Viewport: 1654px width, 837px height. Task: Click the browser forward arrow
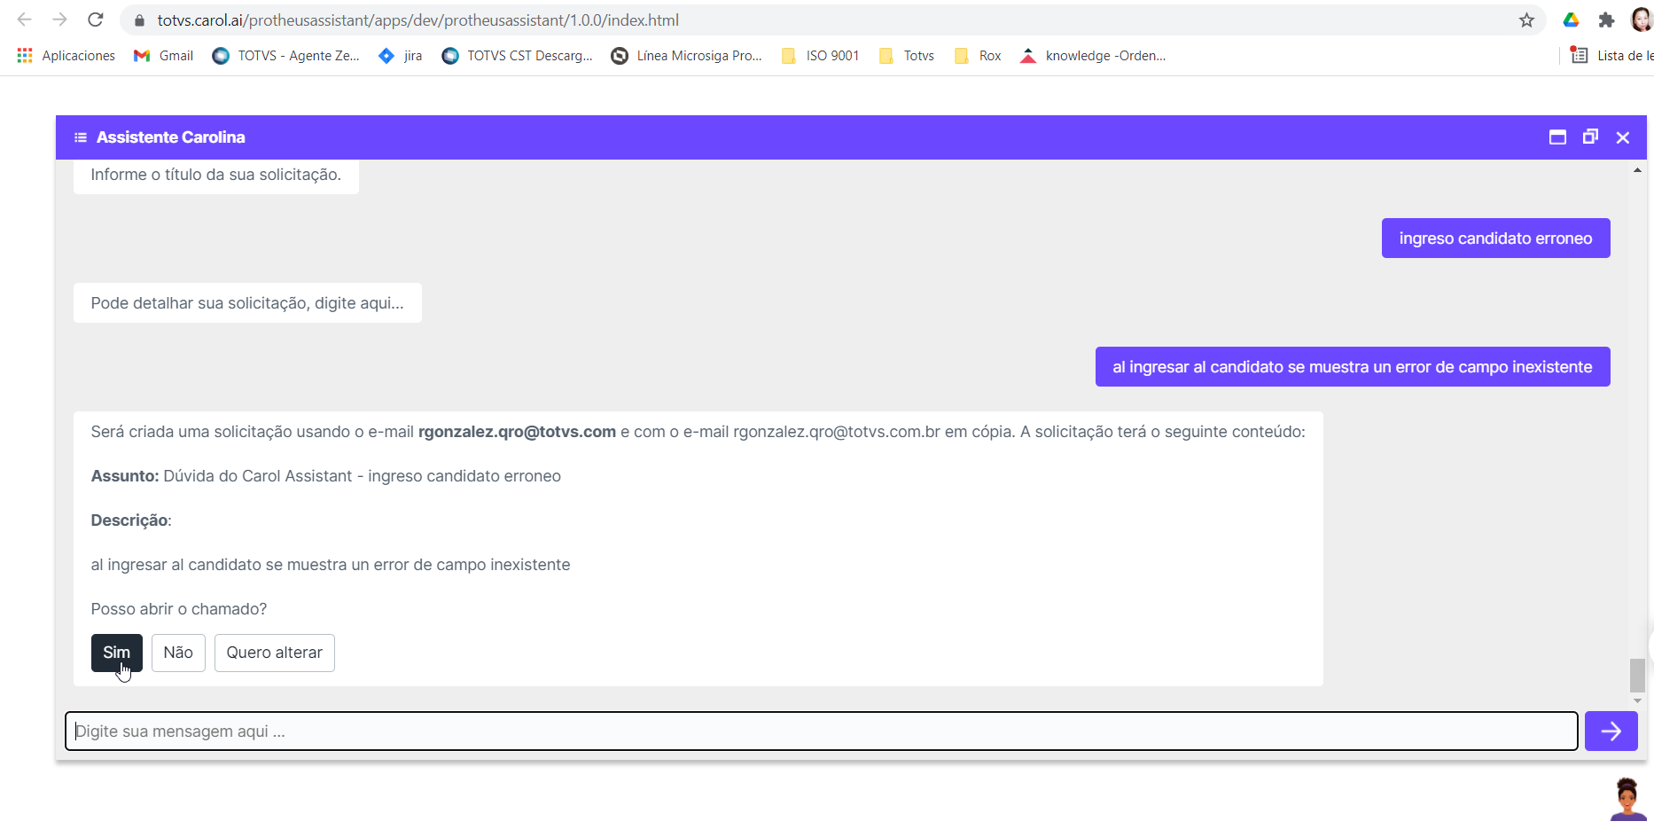pyautogui.click(x=59, y=20)
